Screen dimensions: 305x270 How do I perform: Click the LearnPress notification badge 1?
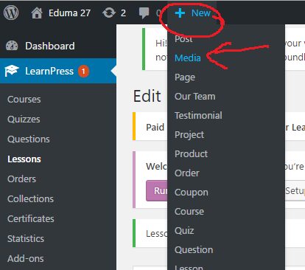tap(83, 72)
